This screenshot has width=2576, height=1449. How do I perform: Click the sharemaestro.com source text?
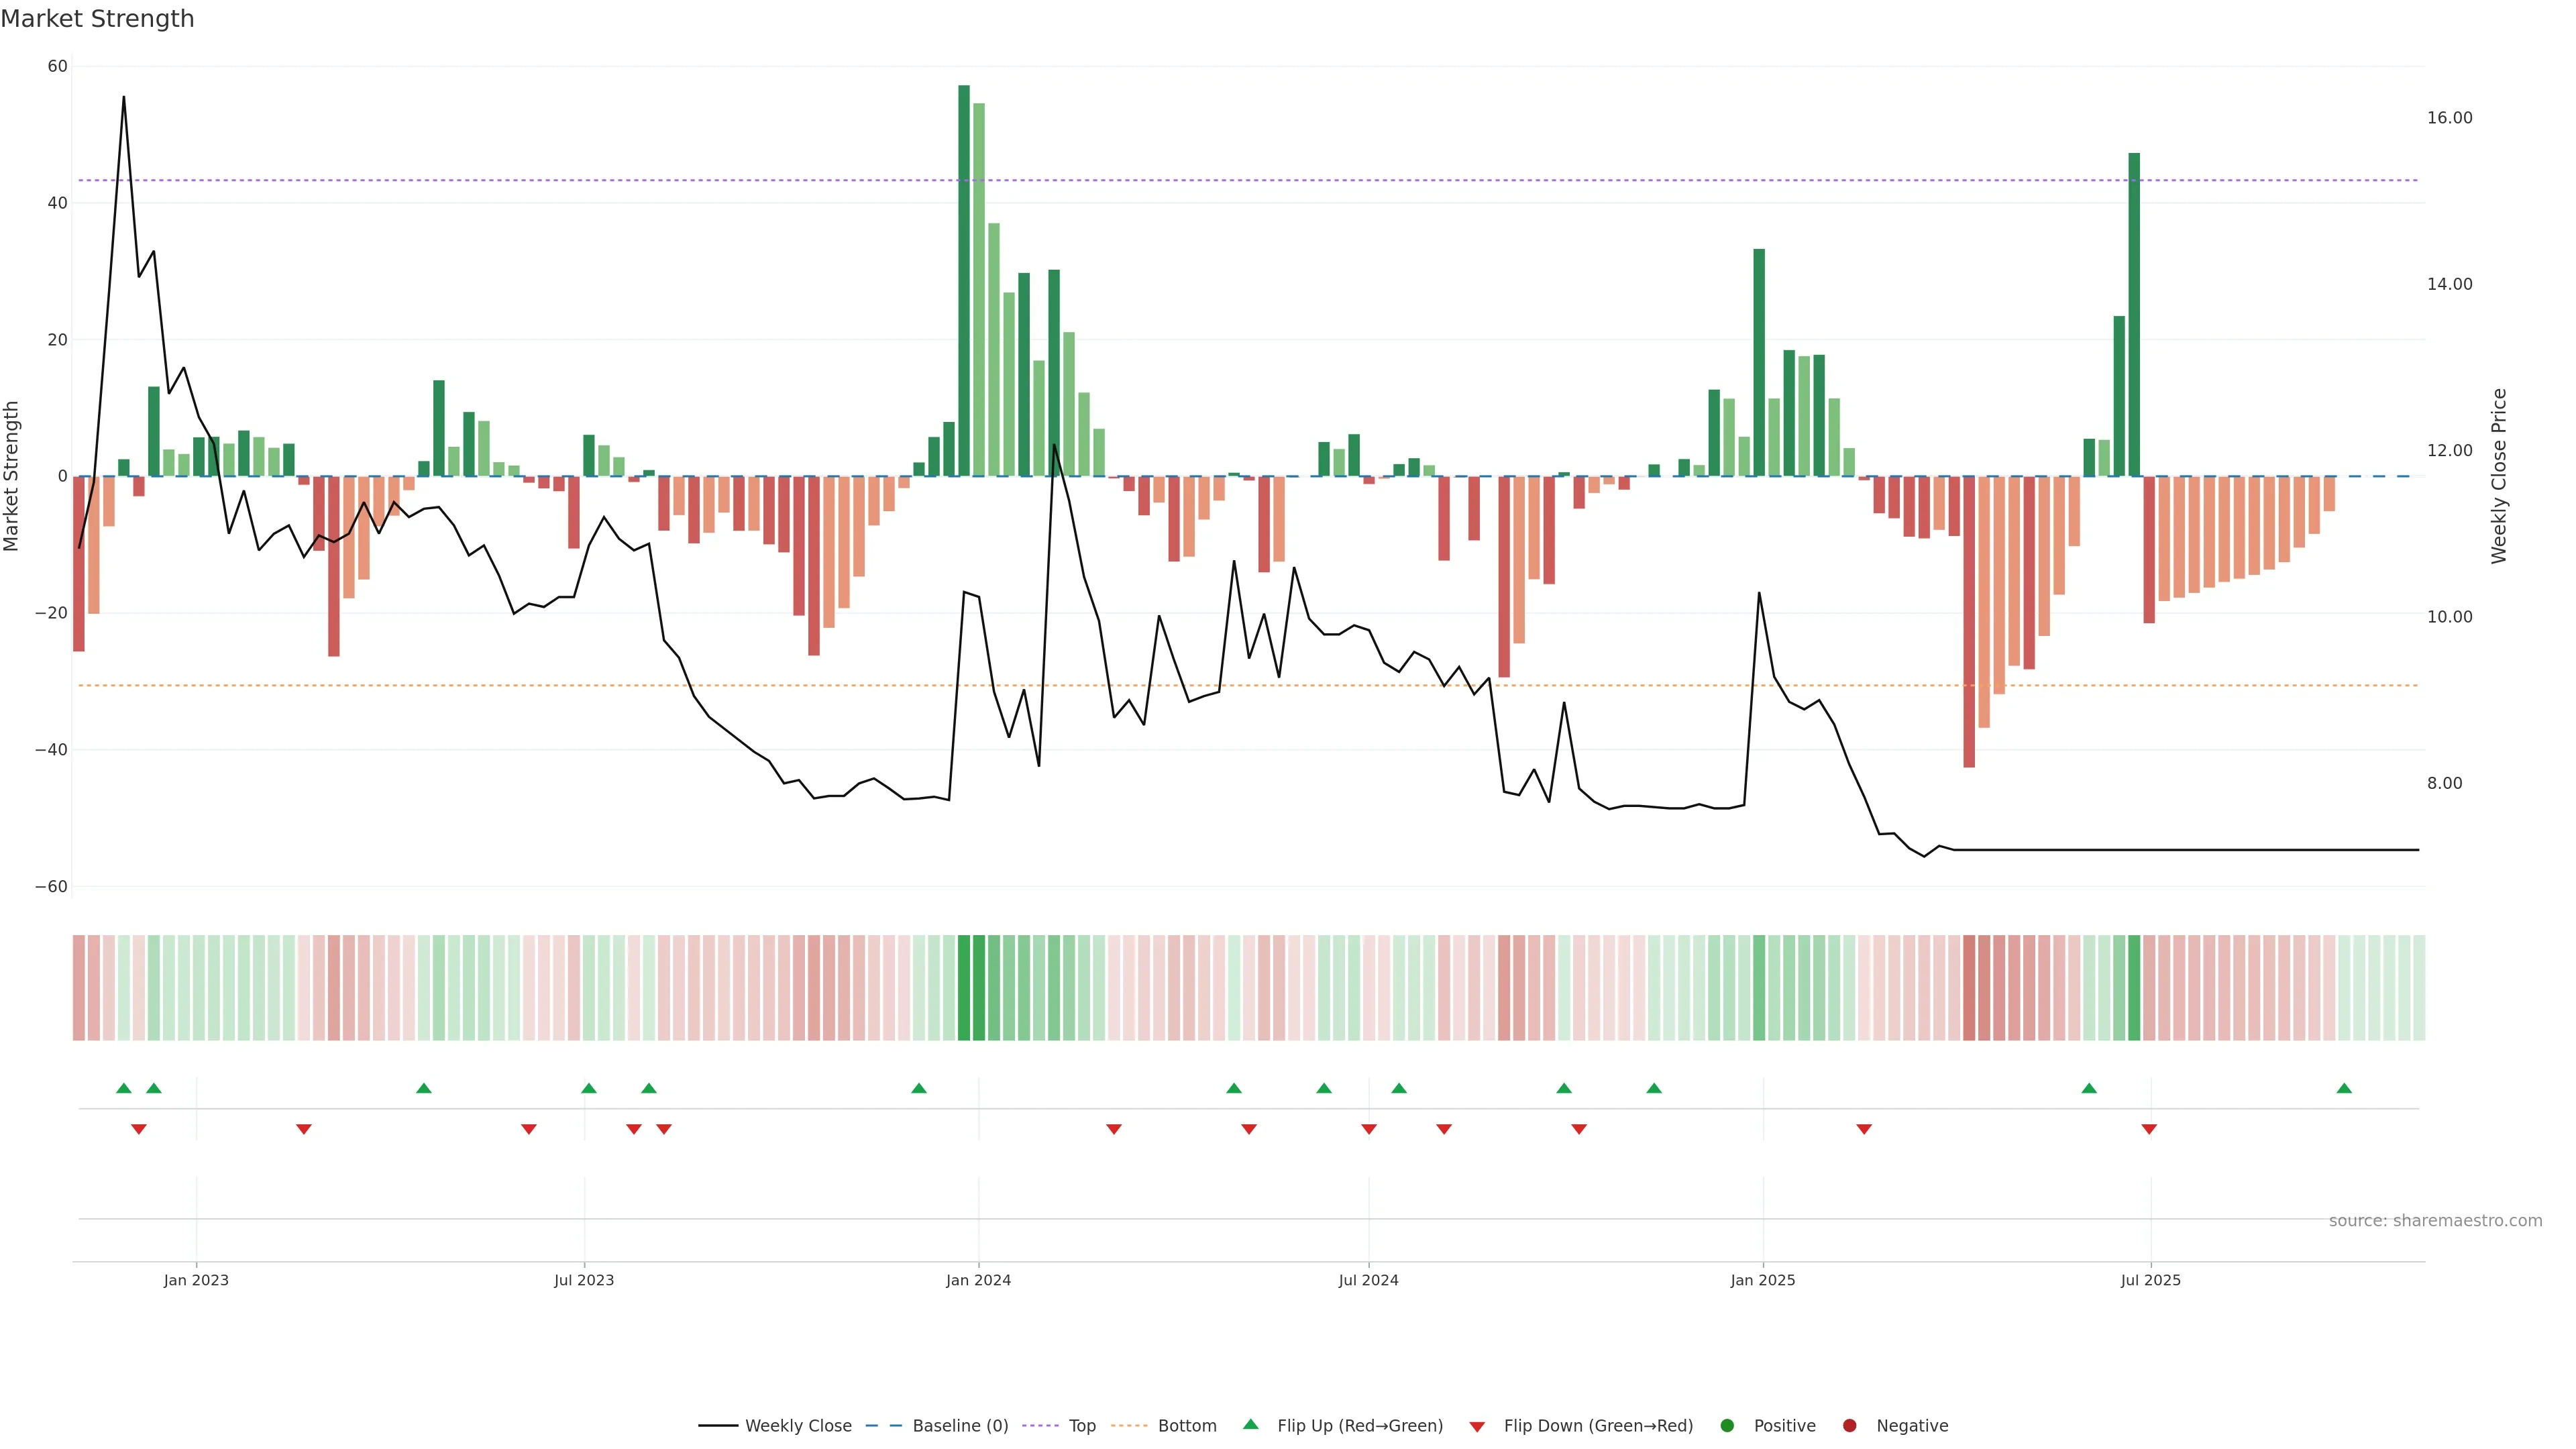[2435, 1221]
